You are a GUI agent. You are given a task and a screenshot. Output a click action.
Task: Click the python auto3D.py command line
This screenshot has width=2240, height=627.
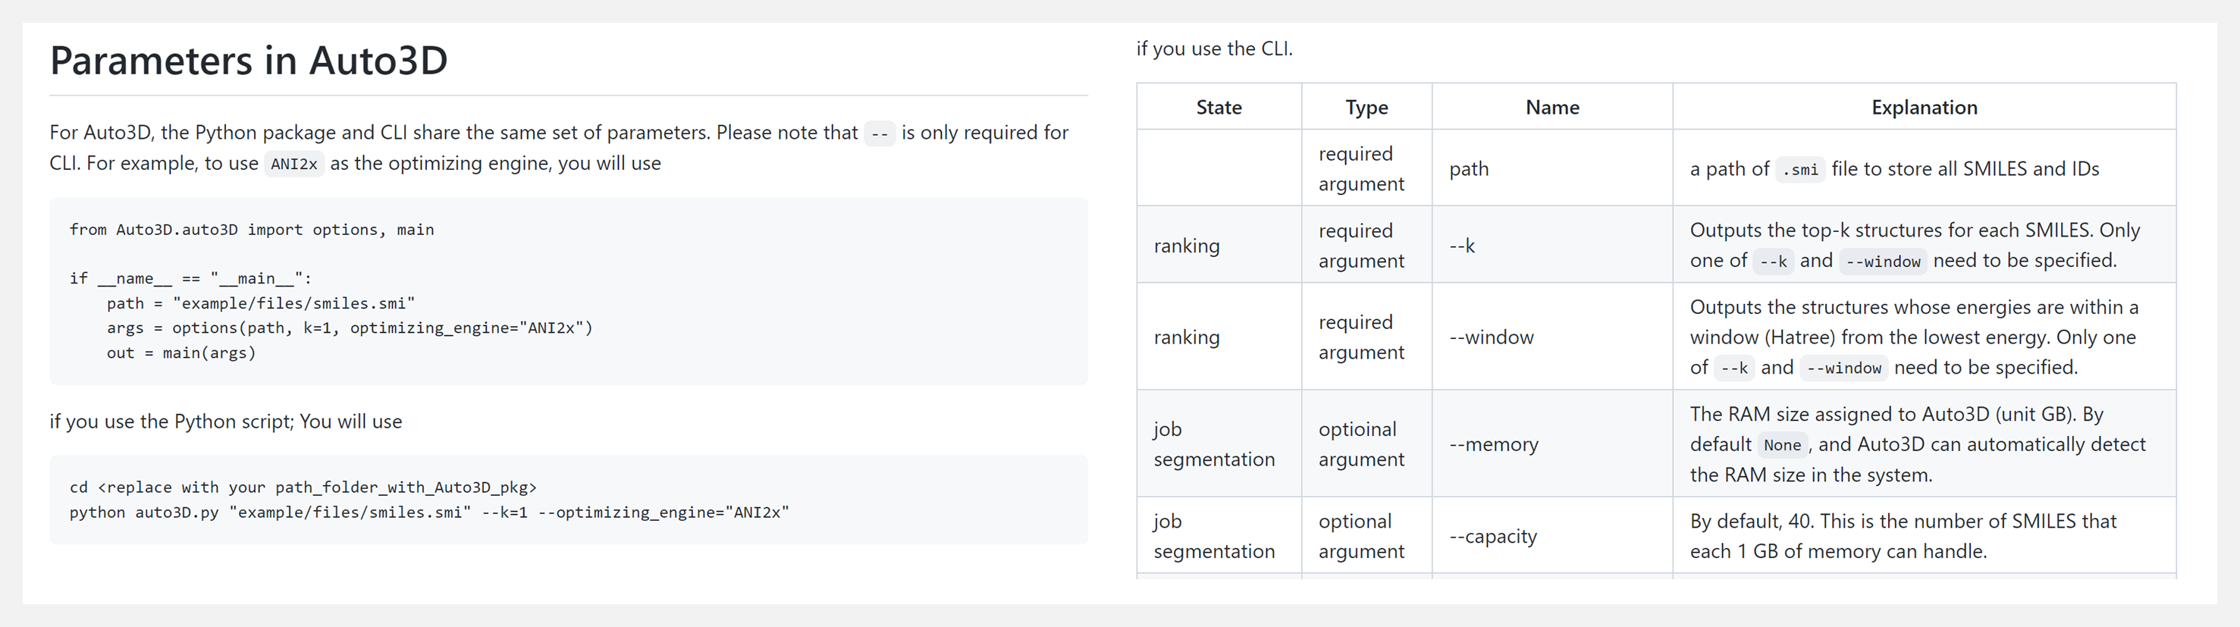428,513
